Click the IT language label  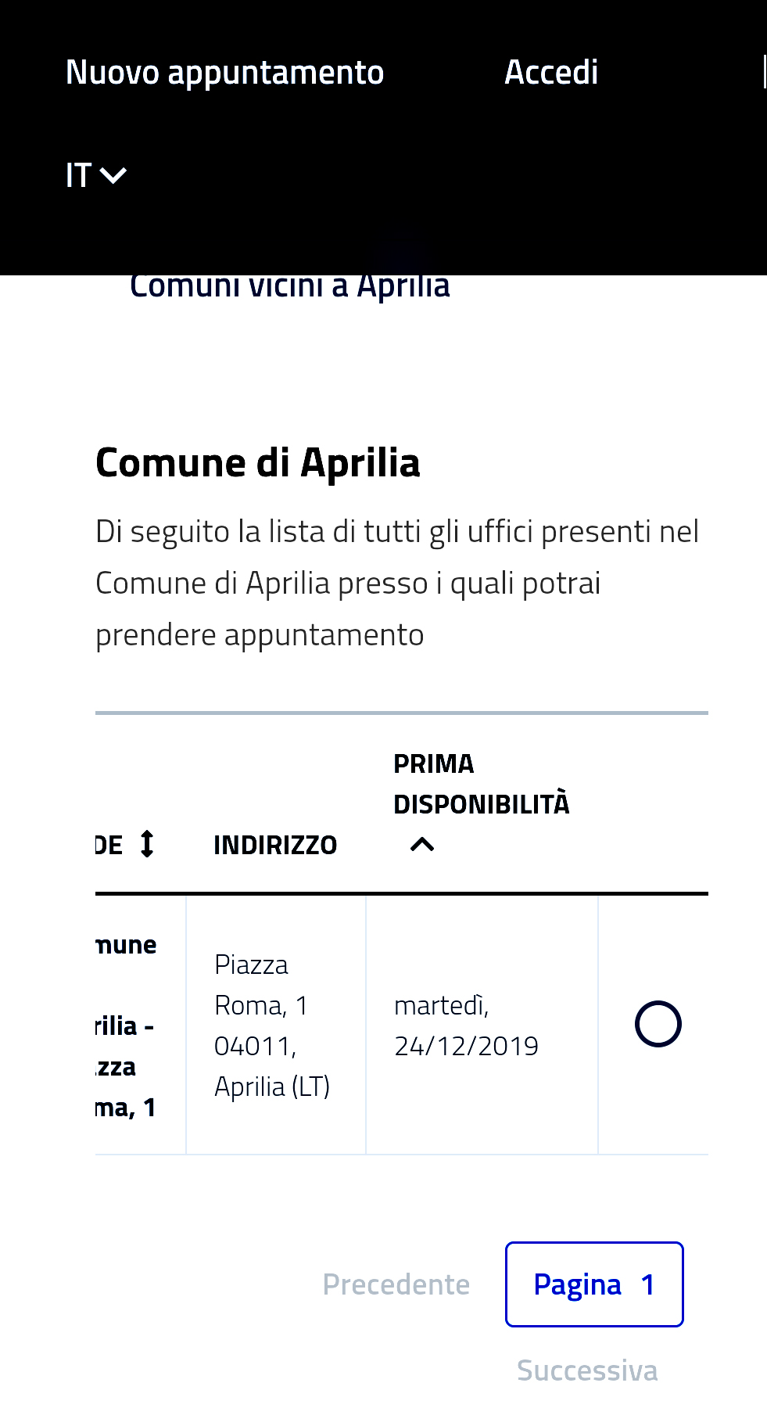[78, 175]
